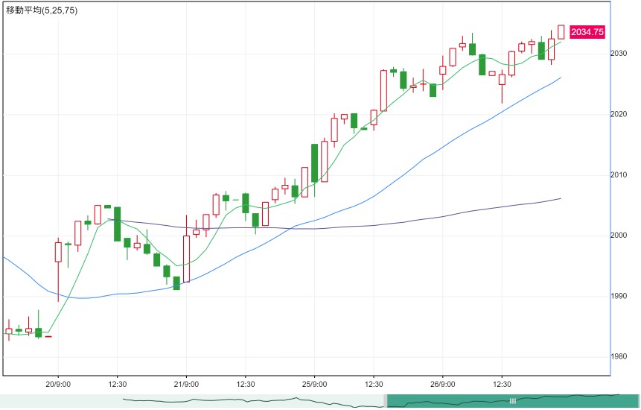Click the blue 25-period average line's right end
641x410 pixels.
click(560, 78)
